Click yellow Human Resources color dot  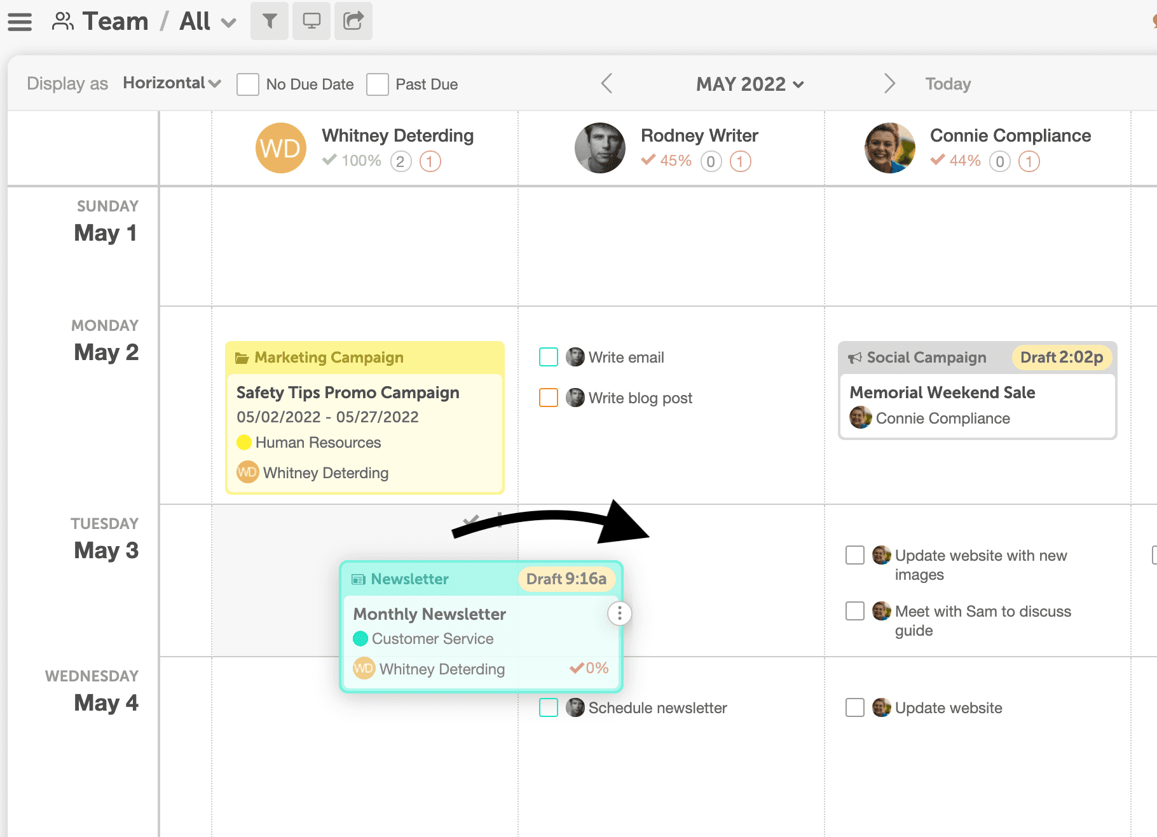[x=244, y=443]
